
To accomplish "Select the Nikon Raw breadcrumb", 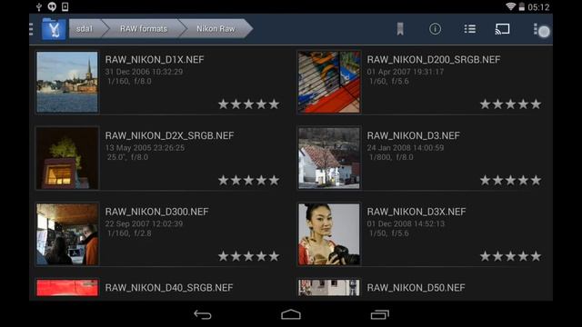I will (x=216, y=28).
